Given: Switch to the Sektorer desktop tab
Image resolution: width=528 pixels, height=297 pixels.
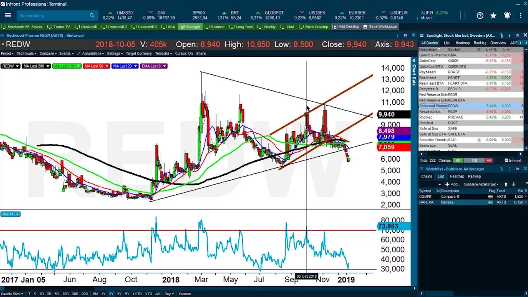Looking at the screenshot, I should 215,27.
